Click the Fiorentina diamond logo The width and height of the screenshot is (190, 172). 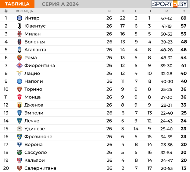tap(20, 65)
